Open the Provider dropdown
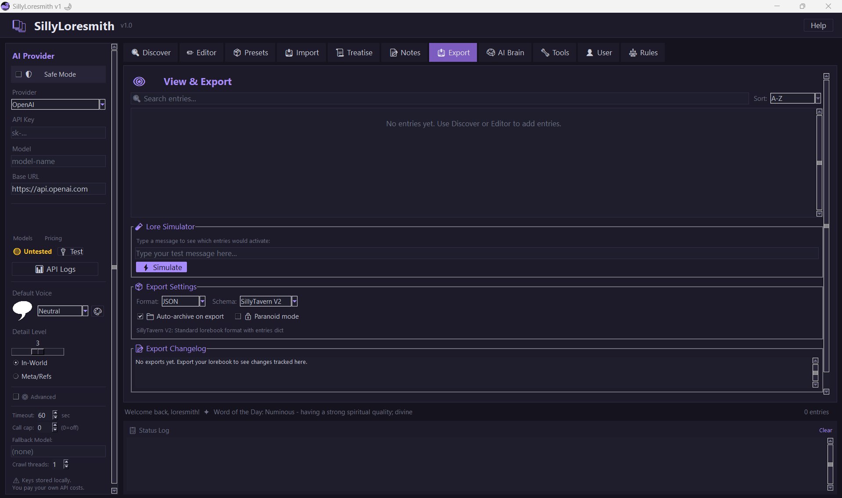 coord(102,104)
